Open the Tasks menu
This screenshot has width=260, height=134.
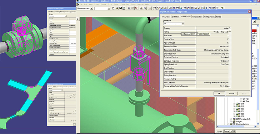pyautogui.click(x=134, y=4)
